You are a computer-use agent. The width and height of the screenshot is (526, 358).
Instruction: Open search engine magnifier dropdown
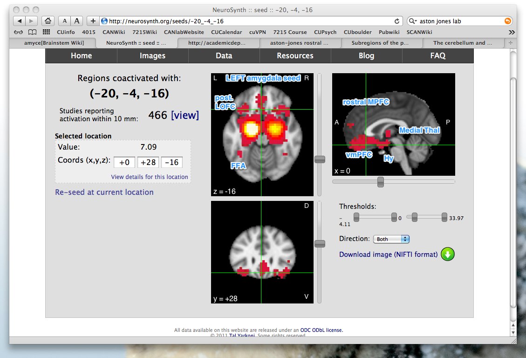point(413,21)
